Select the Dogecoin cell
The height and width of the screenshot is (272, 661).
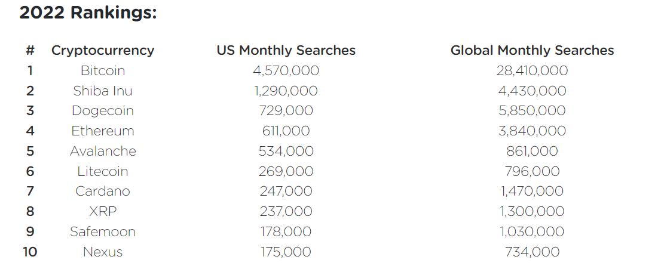tap(103, 111)
